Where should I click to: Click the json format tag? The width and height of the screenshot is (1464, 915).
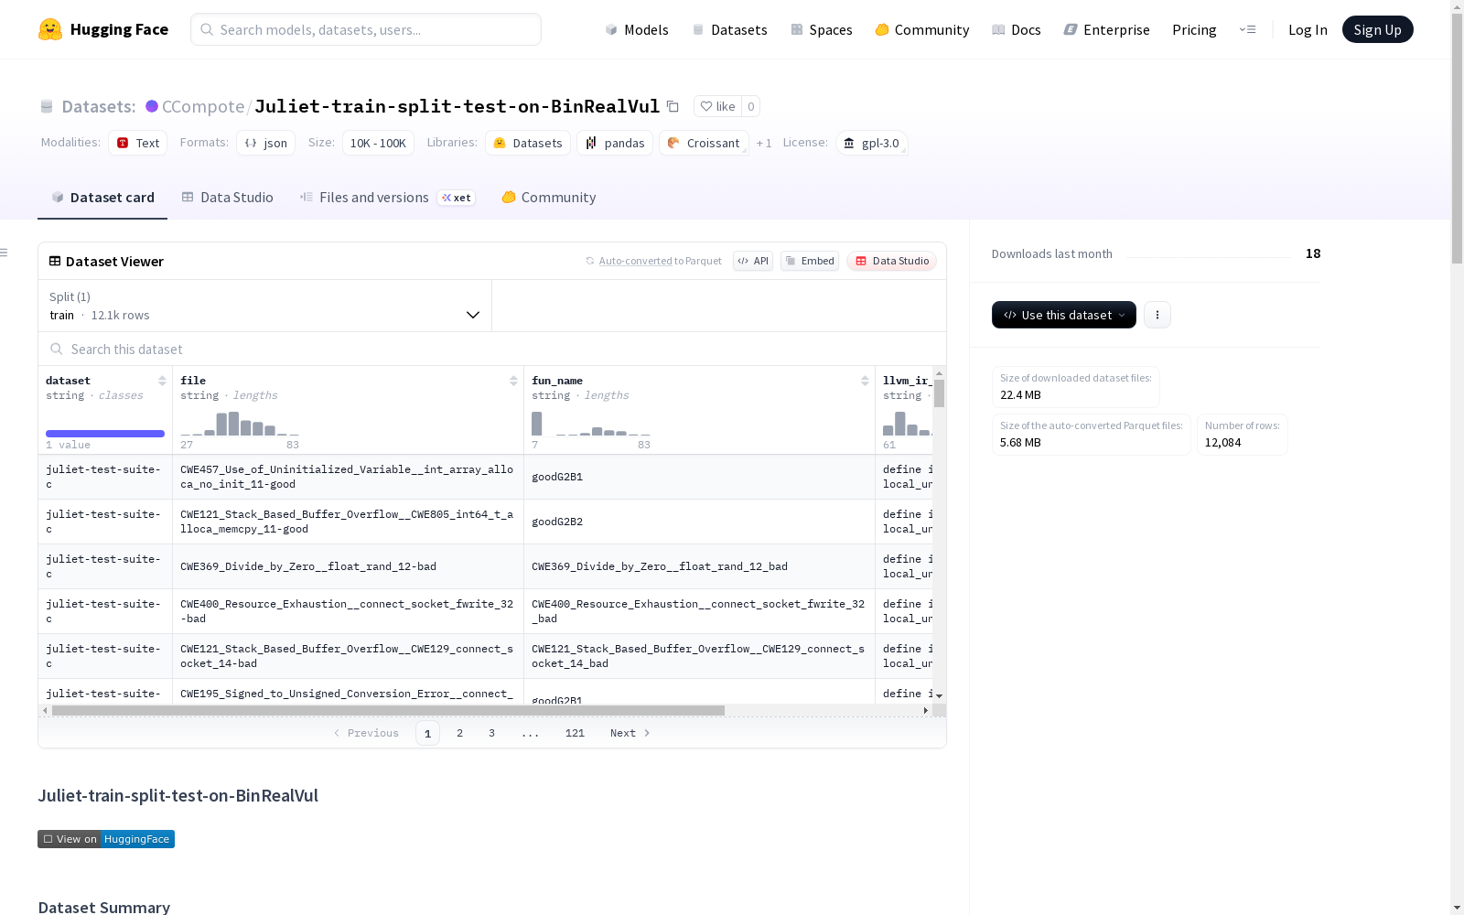265,143
